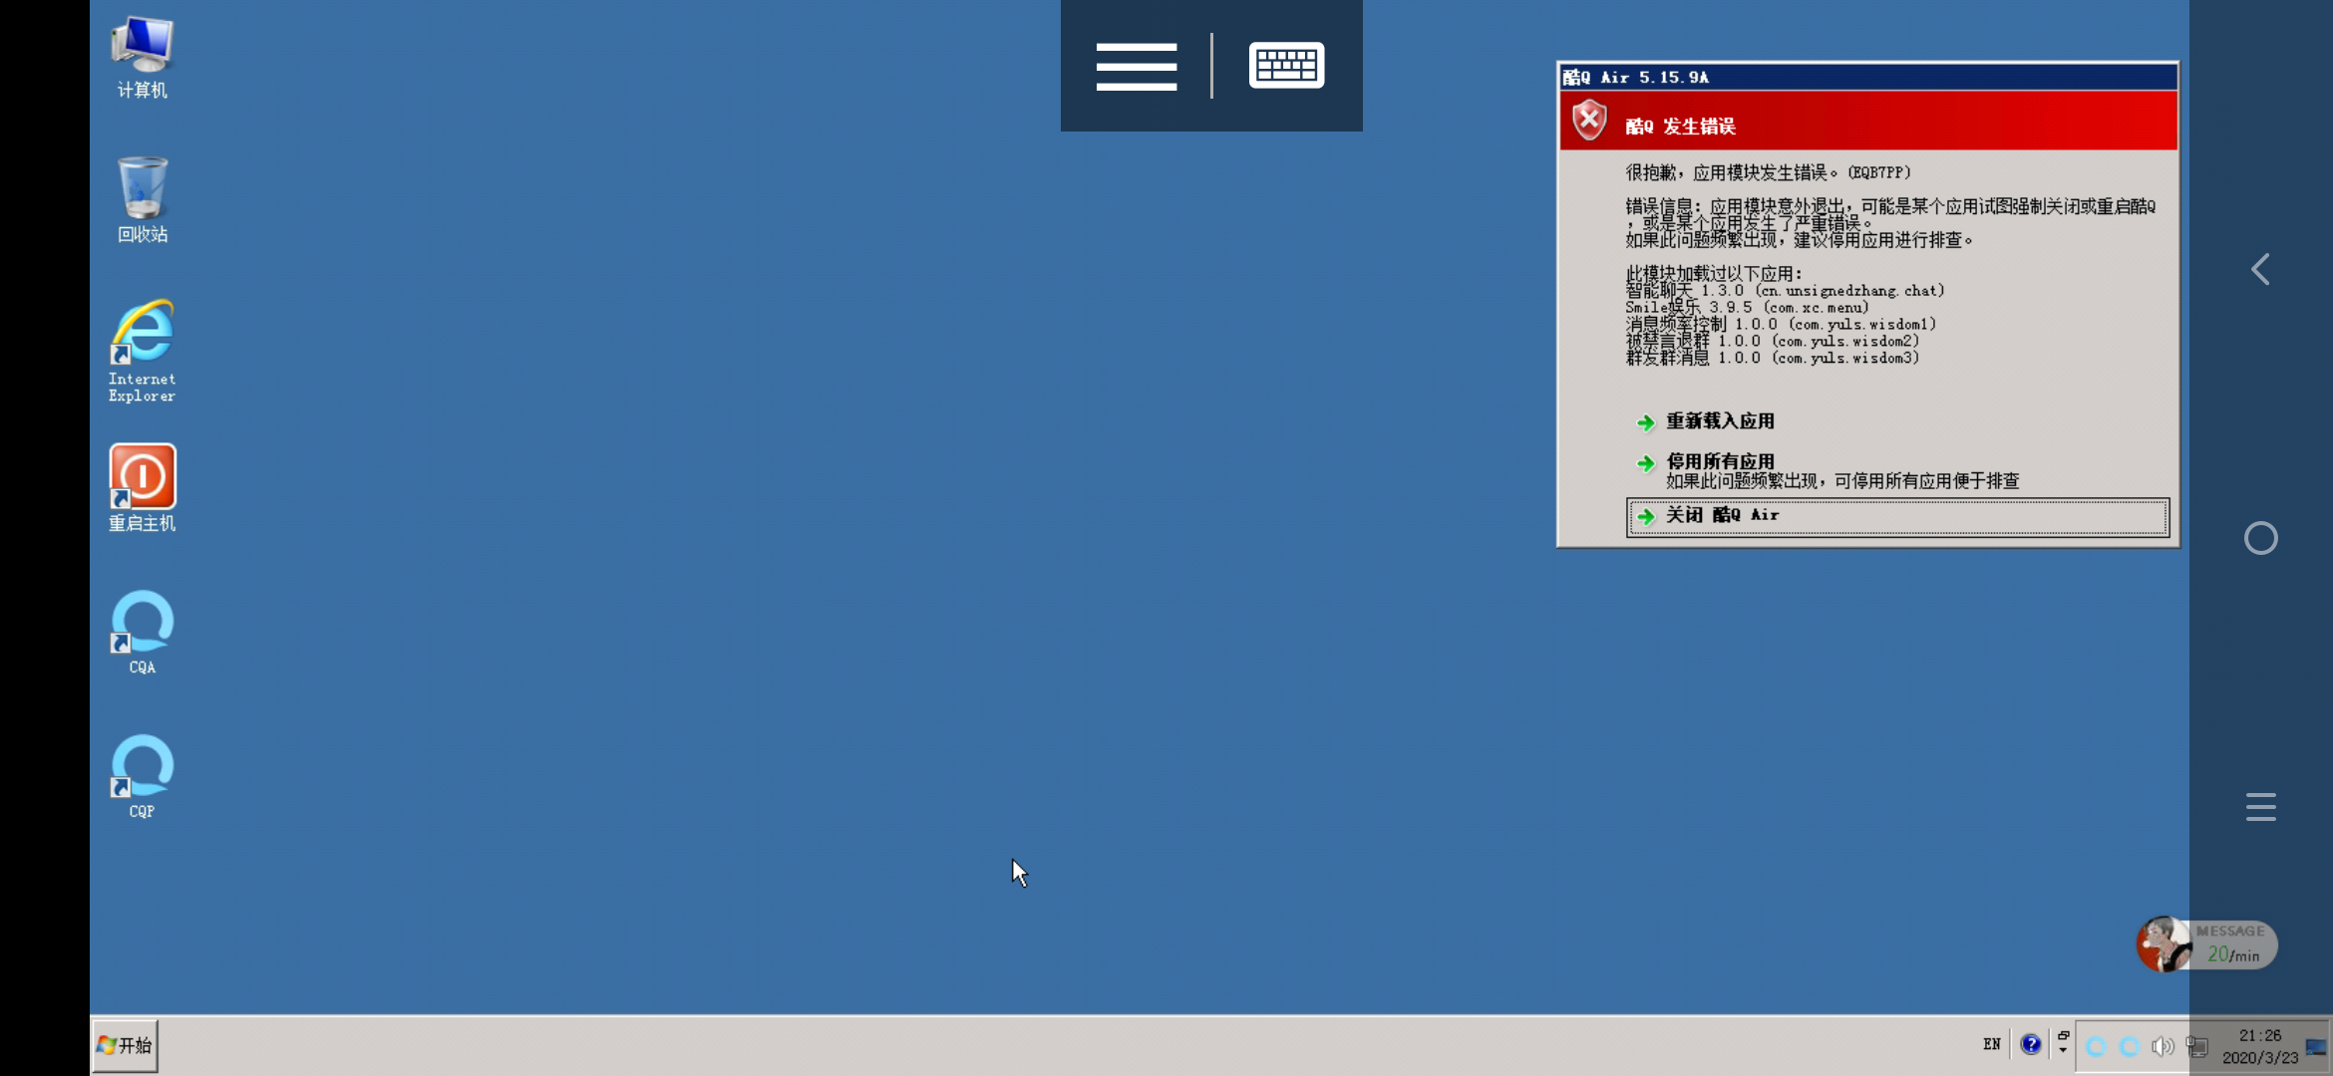Click the blue help question icon
The height and width of the screenshot is (1076, 2333).
click(x=2030, y=1044)
